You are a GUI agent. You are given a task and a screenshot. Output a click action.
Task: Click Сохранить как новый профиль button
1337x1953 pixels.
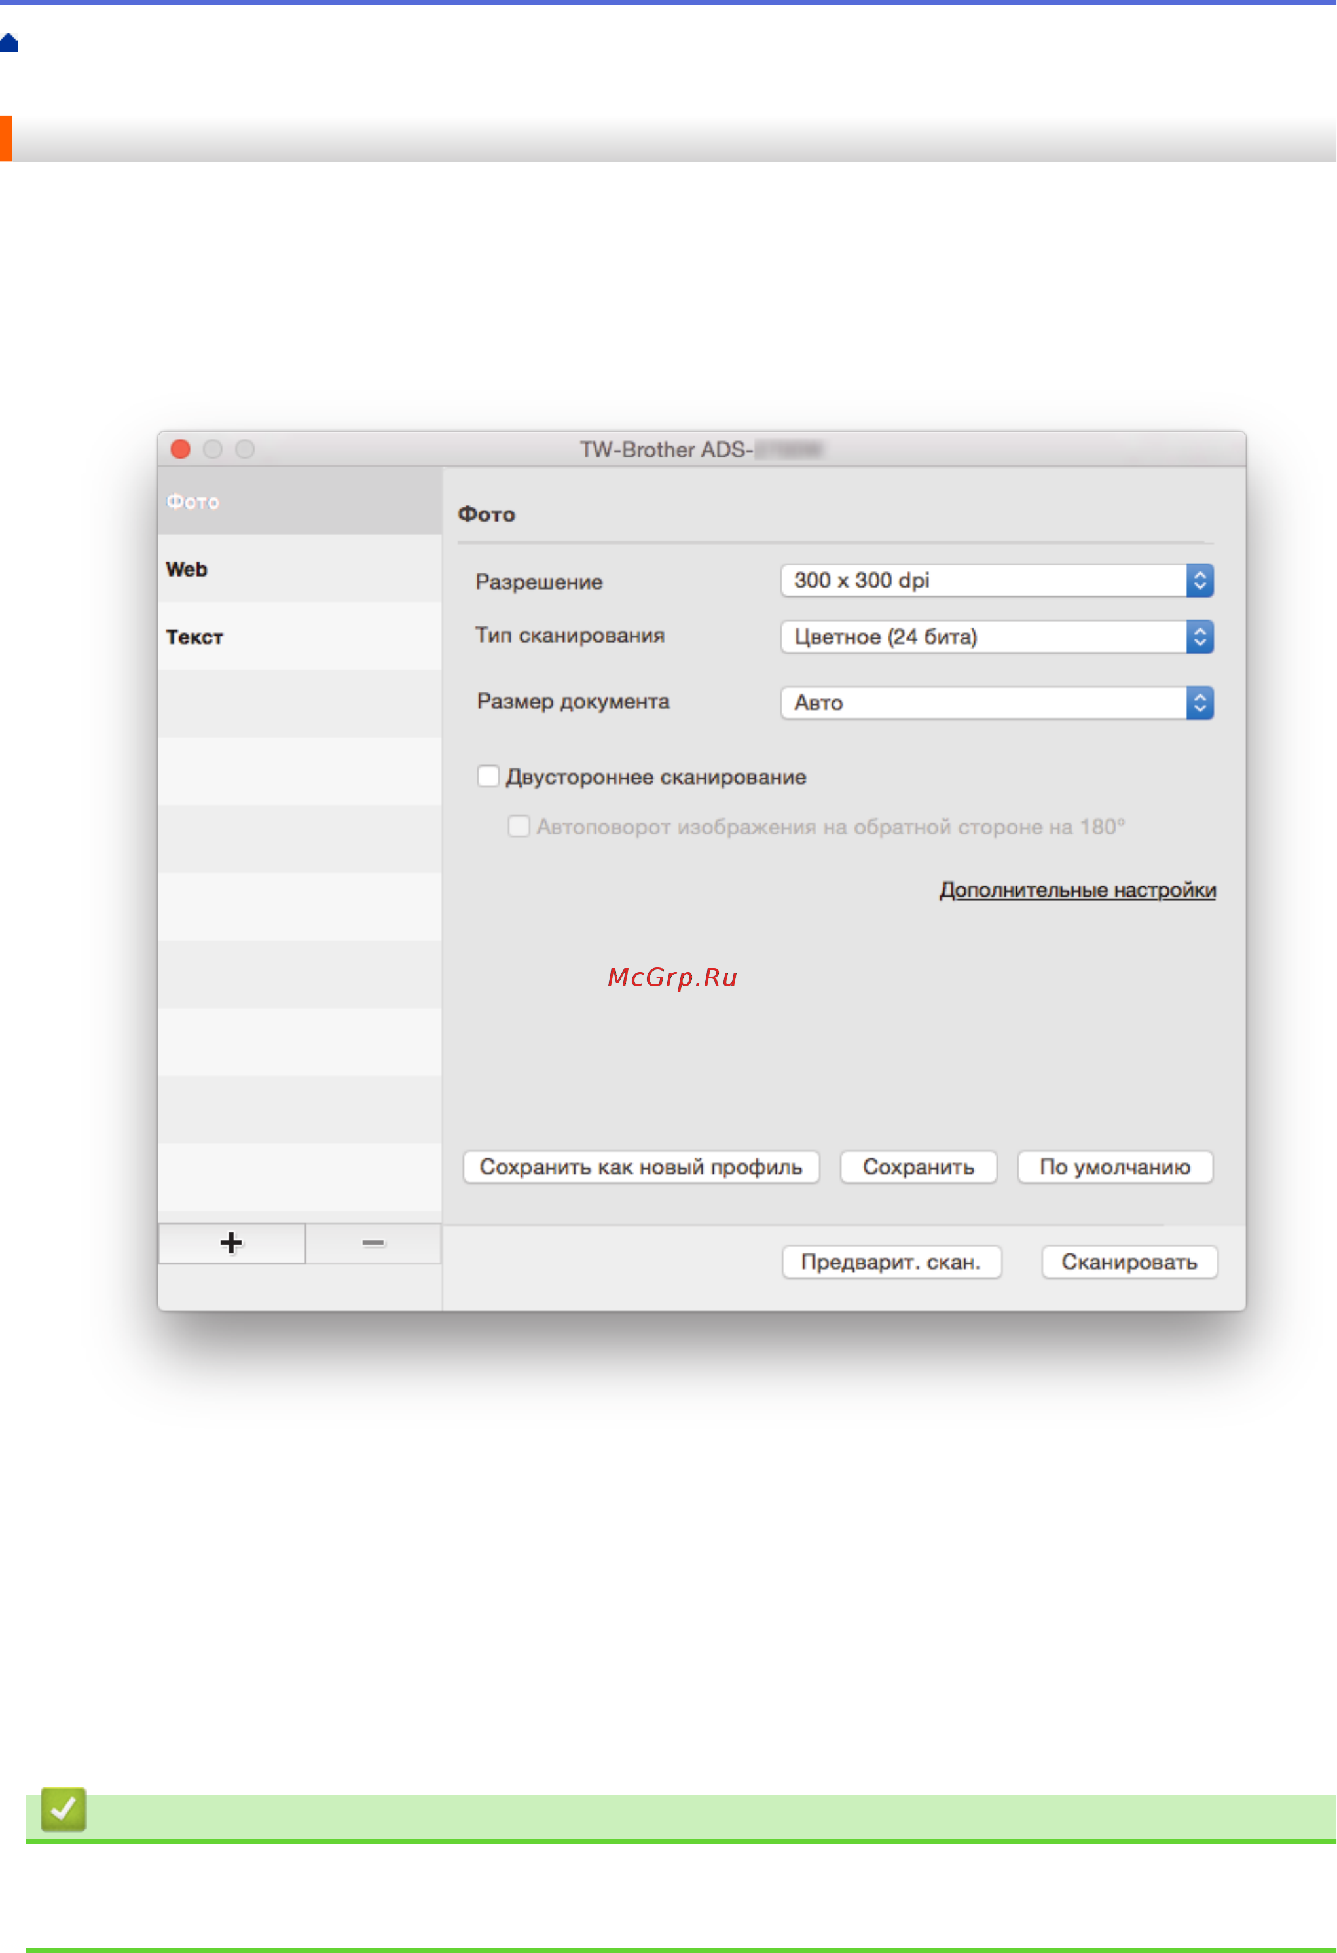[641, 1167]
